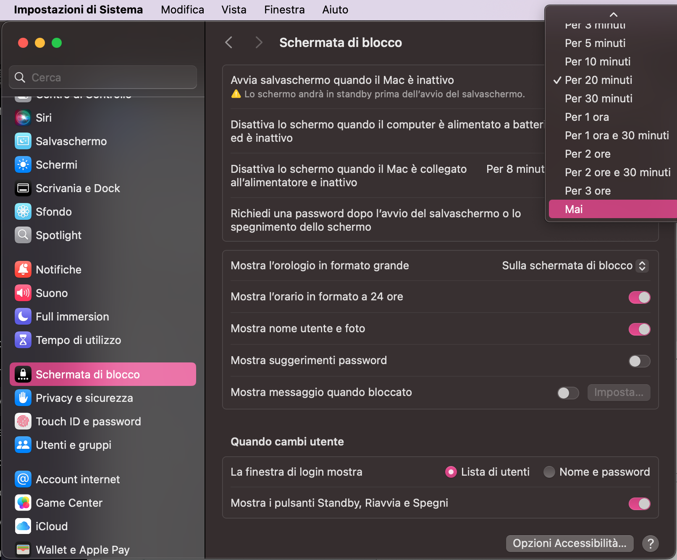
Task: Click the Cerca search field
Action: 103,77
